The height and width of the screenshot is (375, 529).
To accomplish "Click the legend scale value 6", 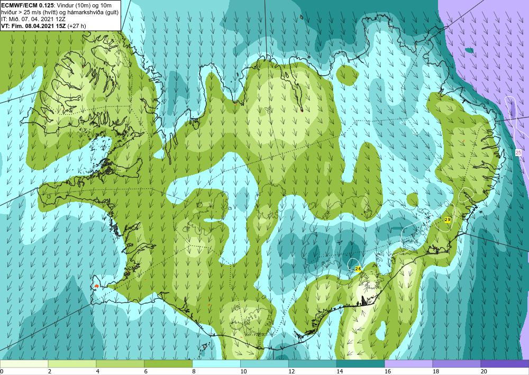I will point(146,372).
